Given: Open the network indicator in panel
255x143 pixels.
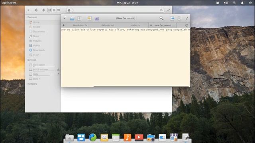Looking at the screenshot, I should coord(234,3).
